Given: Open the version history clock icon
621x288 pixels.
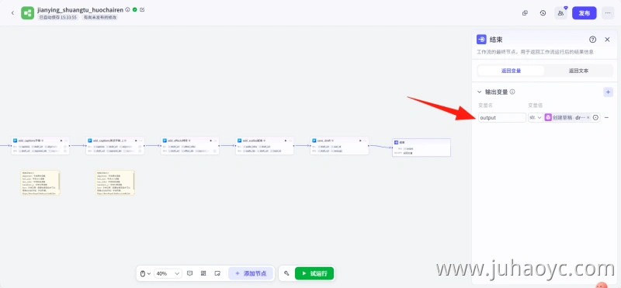Looking at the screenshot, I should (543, 13).
